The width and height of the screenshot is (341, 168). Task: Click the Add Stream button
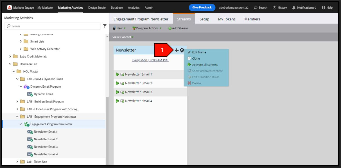tap(178, 28)
